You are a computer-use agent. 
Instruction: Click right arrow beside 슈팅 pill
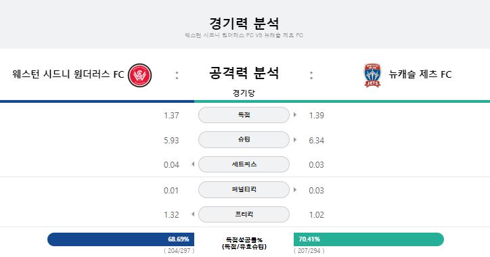click(x=295, y=139)
